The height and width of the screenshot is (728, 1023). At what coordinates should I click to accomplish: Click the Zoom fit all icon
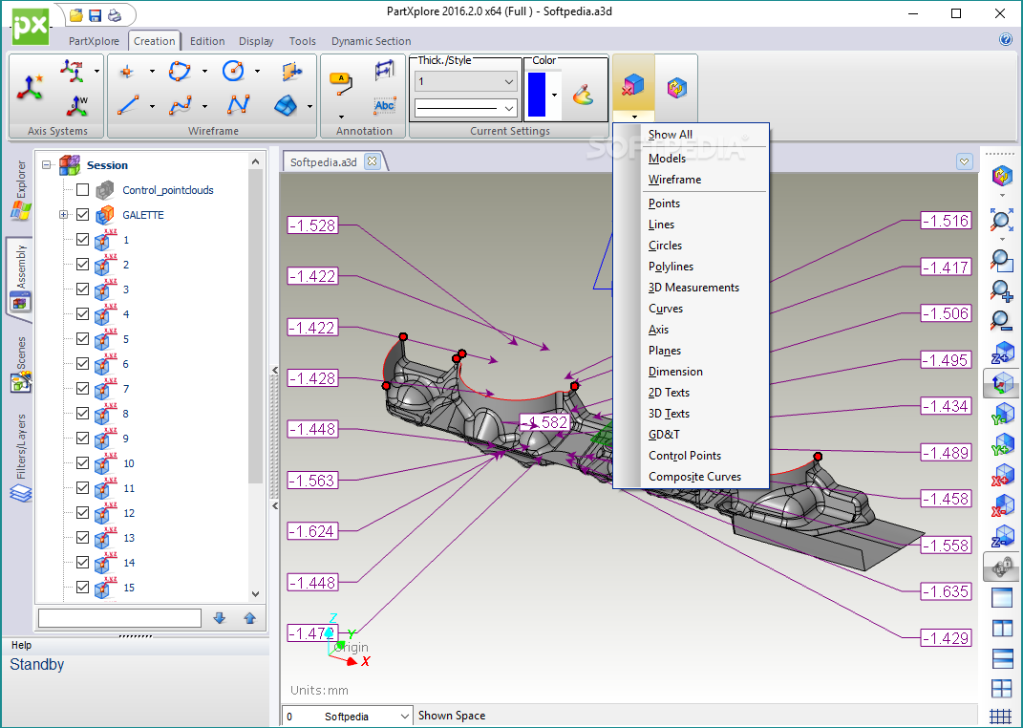coord(1001,220)
